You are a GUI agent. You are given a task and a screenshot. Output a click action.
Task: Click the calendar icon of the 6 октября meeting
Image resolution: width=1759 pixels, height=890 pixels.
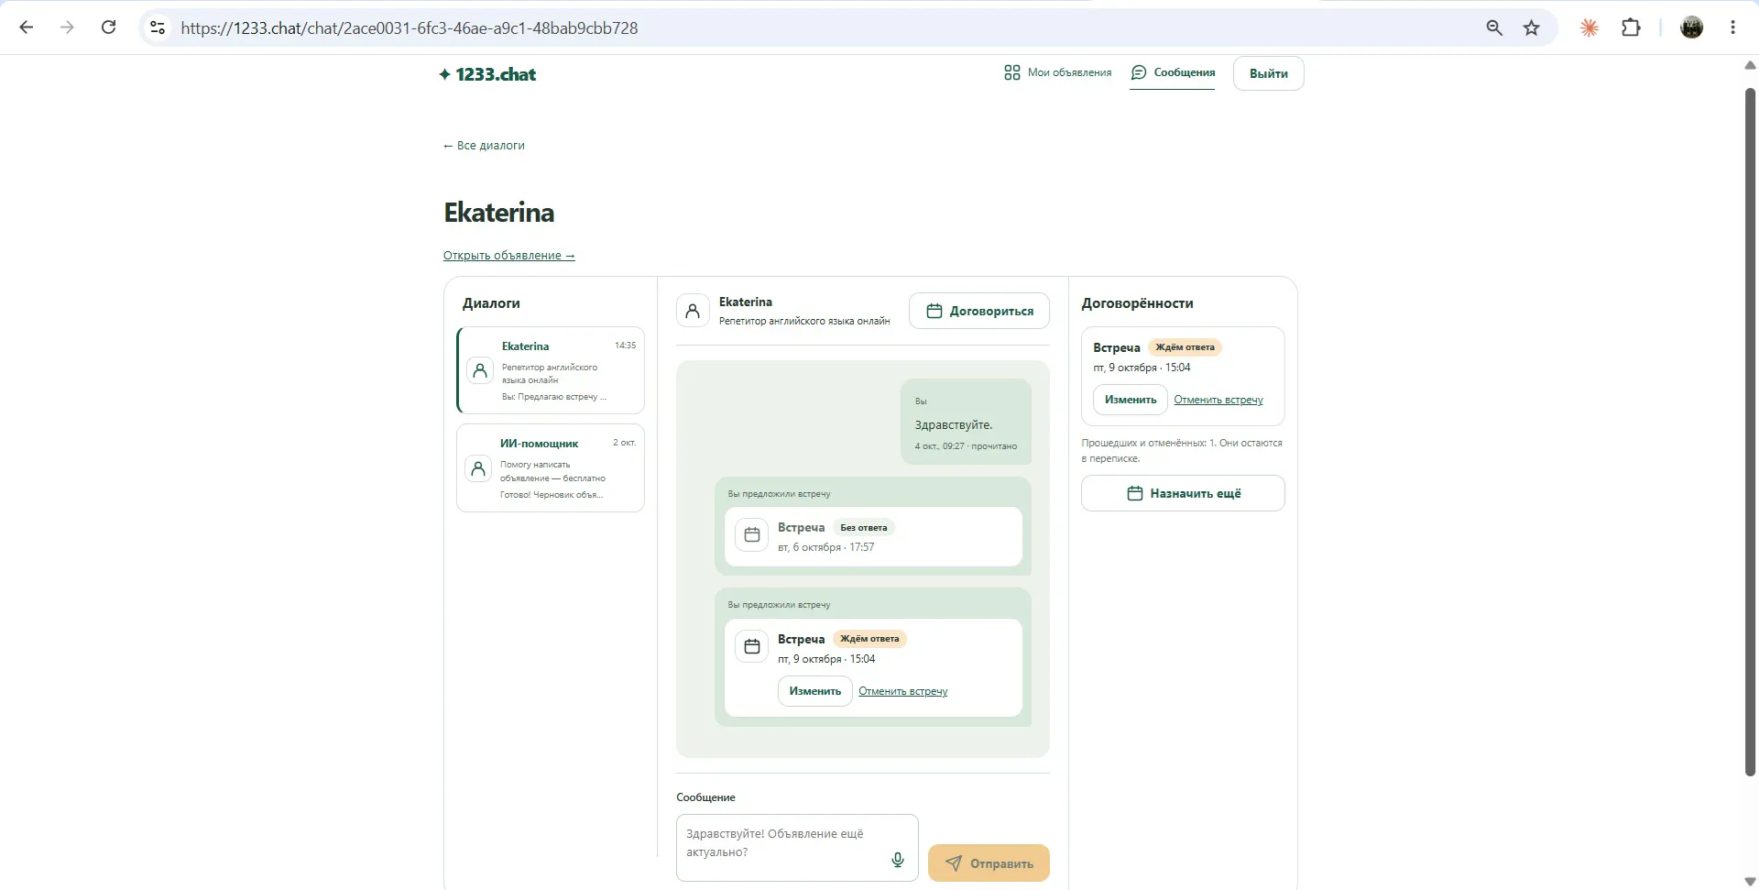tap(752, 534)
